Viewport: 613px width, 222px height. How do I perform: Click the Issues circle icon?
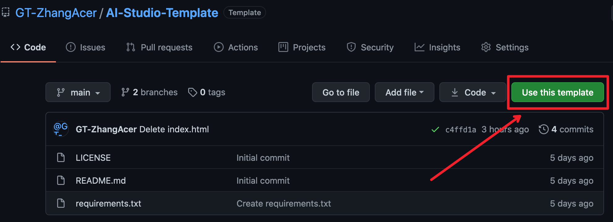71,47
